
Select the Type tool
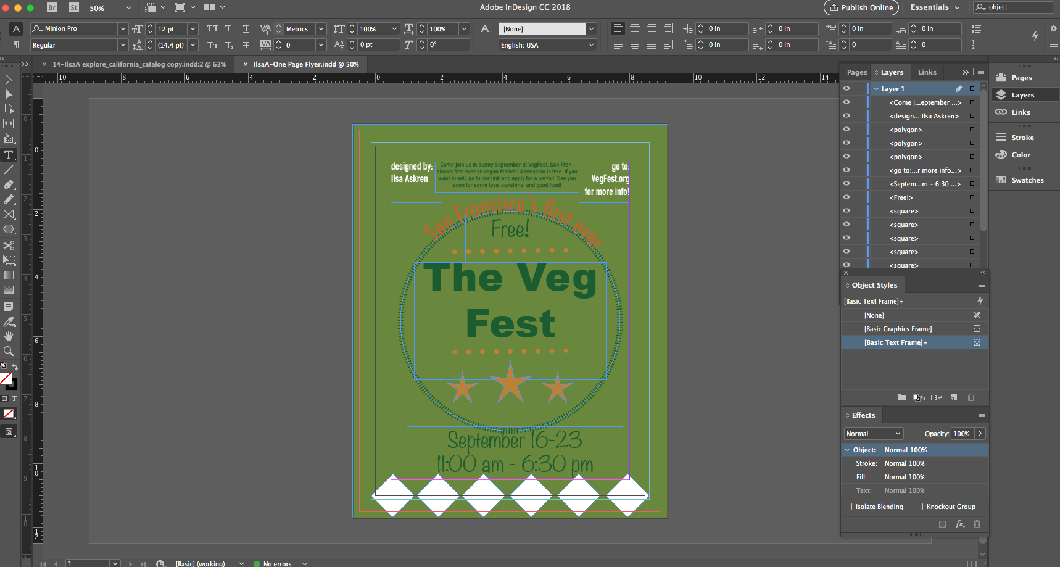point(9,154)
